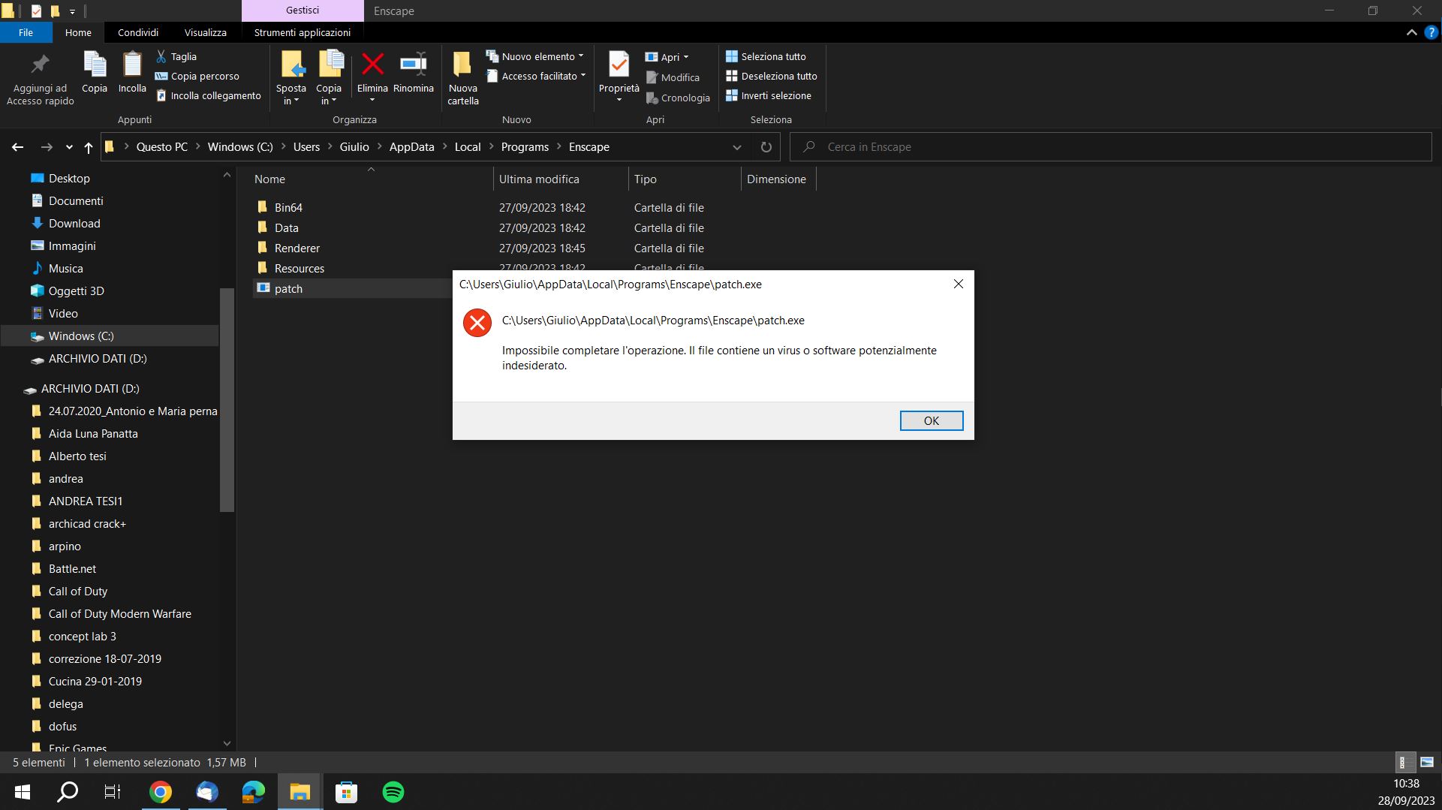Click the Aggiungi ad Accesso rapido pin icon
Viewport: 1442px width, 810px height.
pyautogui.click(x=40, y=65)
